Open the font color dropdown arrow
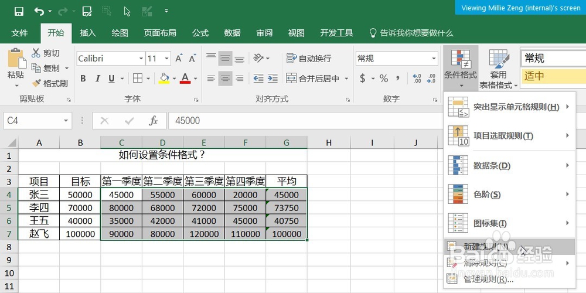This screenshot has height=293, width=586. pyautogui.click(x=196, y=79)
